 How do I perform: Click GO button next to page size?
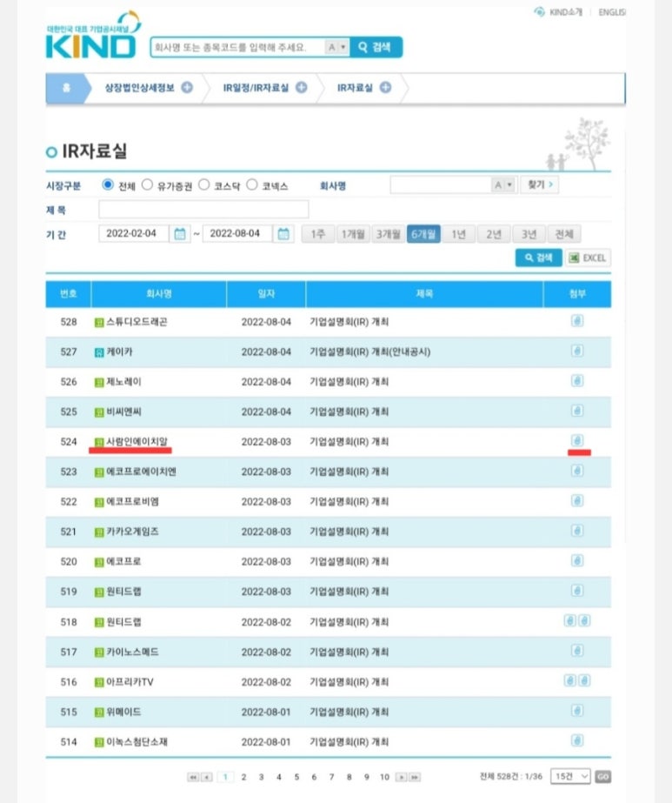point(603,777)
